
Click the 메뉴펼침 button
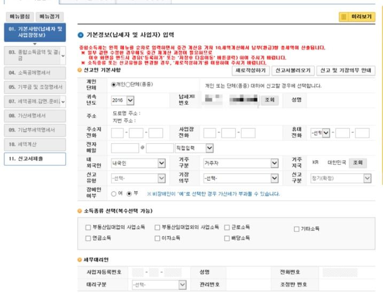[x=20, y=17]
